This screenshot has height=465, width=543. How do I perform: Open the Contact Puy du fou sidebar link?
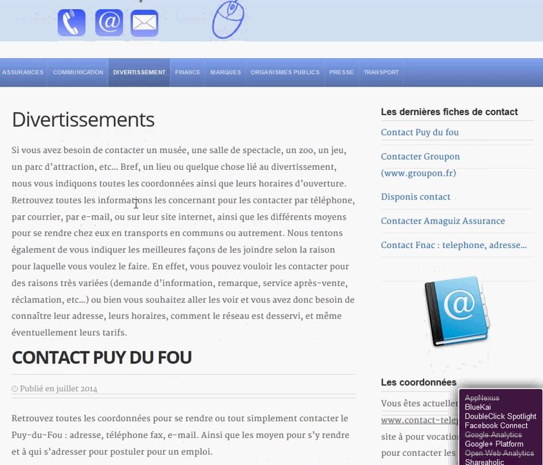[420, 132]
